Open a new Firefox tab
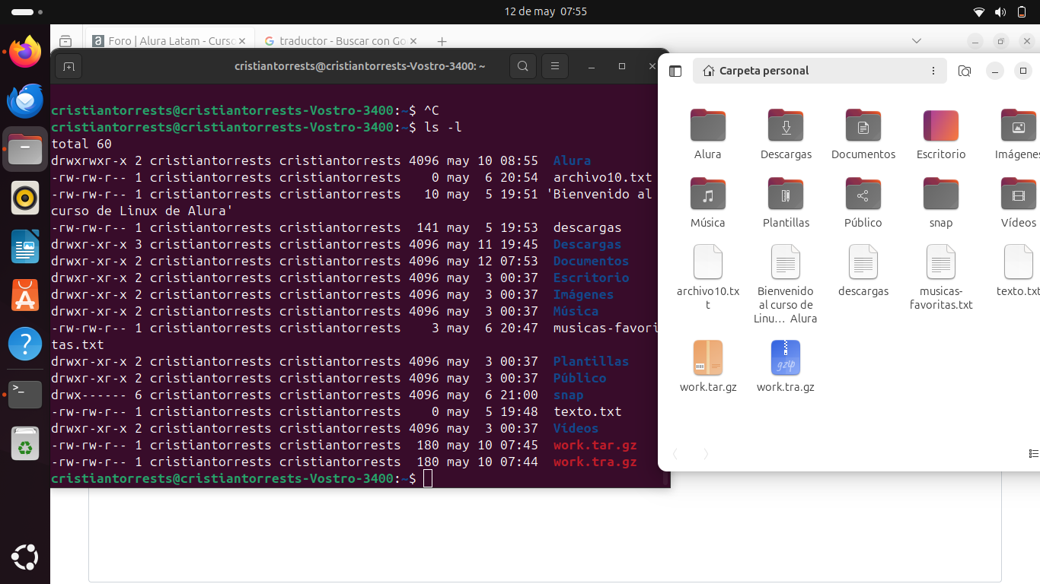 [x=442, y=41]
